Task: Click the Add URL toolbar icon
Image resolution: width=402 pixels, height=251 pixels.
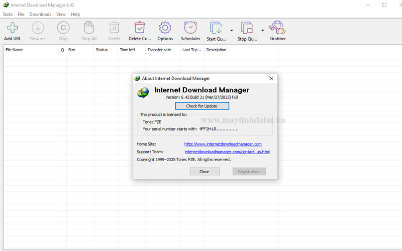Action: [12, 28]
